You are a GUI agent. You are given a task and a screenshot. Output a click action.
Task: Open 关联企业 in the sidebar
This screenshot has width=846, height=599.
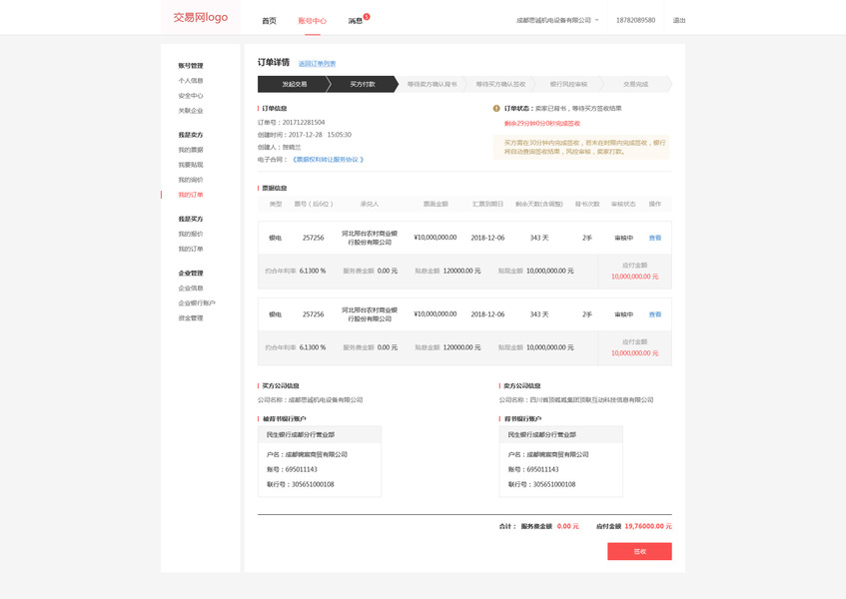[x=191, y=111]
